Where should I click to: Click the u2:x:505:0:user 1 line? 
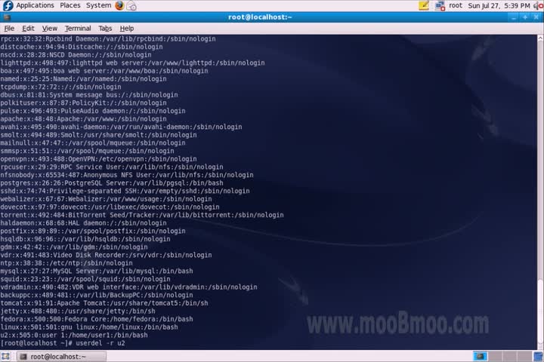tap(74, 336)
